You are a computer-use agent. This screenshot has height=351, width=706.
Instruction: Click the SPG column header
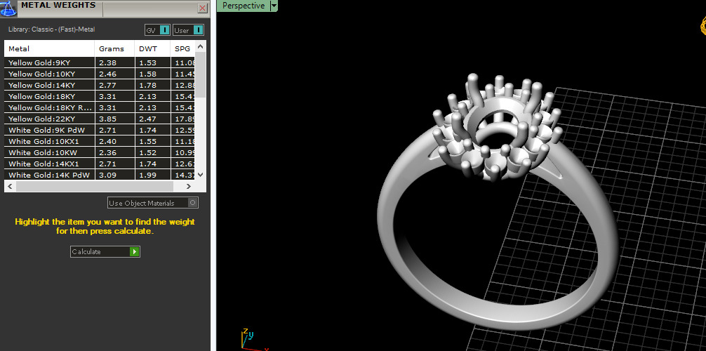coord(183,48)
